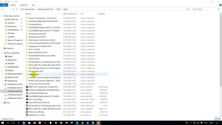Open the address bar history dropdown
The width and height of the screenshot is (222, 125).
point(186,9)
